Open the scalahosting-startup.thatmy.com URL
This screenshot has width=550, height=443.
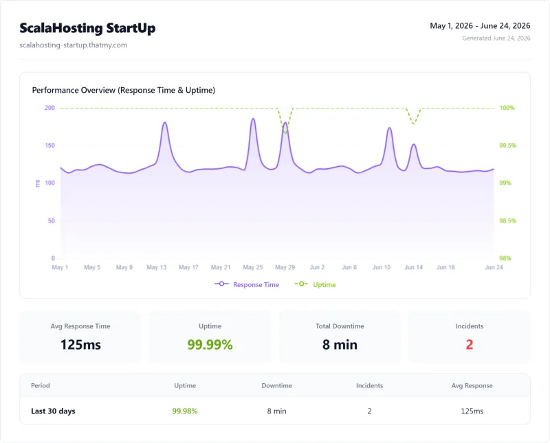(x=74, y=45)
